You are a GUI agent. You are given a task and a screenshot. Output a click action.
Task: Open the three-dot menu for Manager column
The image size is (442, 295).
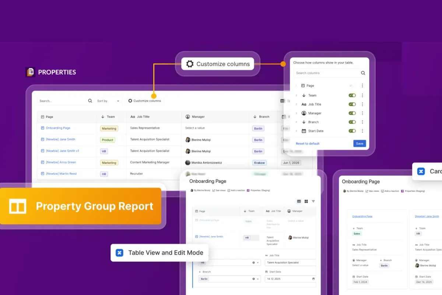[x=362, y=113]
